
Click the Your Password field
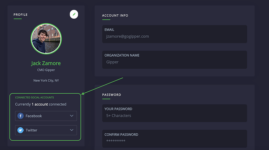(x=175, y=113)
